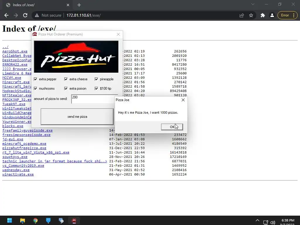Open File Explorer from taskbar
Viewport: 300px width, 225px height.
click(22, 221)
